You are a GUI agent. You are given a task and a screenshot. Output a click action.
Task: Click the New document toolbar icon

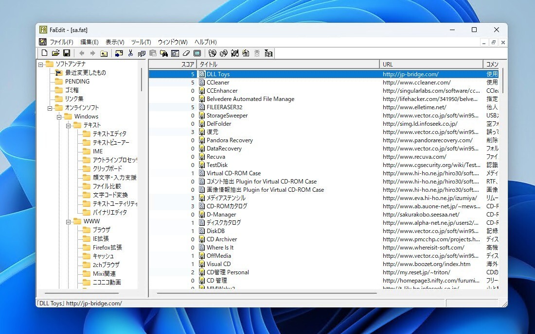coord(44,53)
